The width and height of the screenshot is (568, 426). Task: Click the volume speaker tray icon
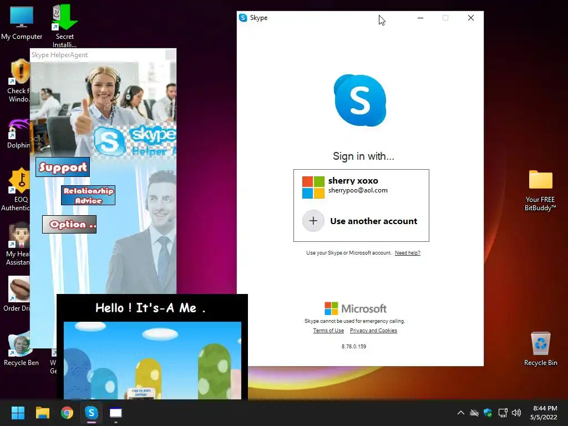click(x=516, y=413)
